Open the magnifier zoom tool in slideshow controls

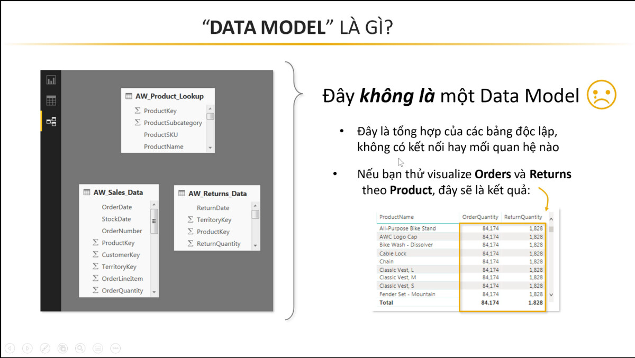click(80, 348)
